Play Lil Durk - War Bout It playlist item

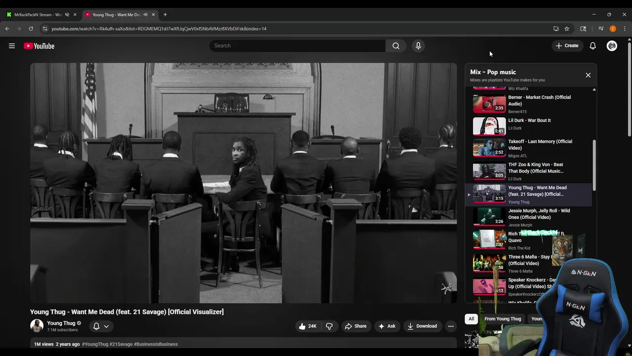[x=528, y=126]
